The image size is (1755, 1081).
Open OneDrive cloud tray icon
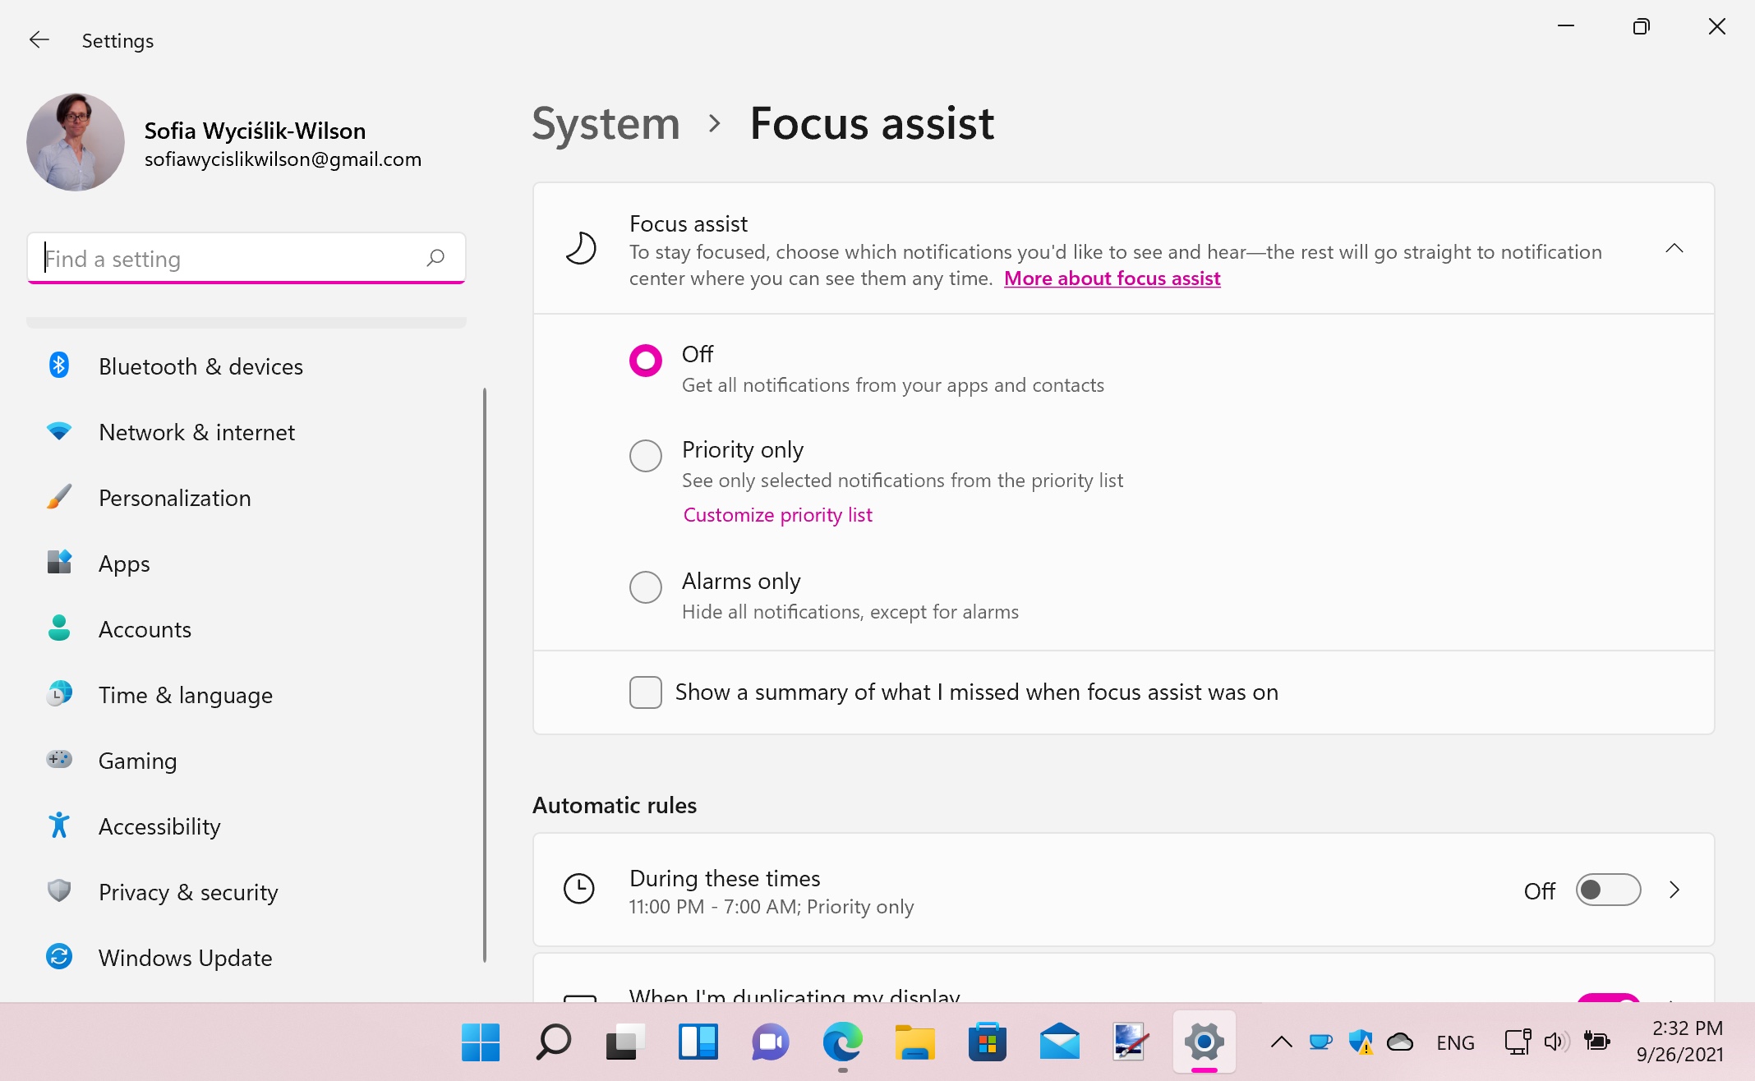click(1399, 1042)
